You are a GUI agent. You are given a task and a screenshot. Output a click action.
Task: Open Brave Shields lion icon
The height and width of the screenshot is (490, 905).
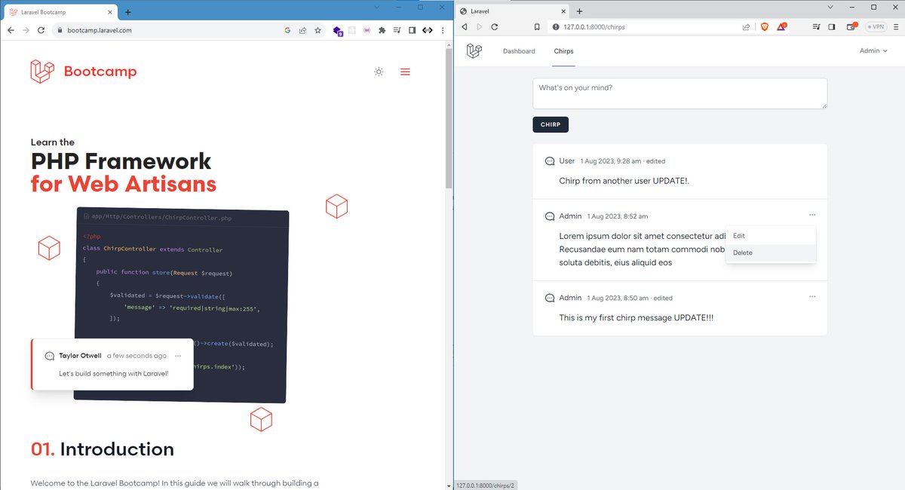765,26
